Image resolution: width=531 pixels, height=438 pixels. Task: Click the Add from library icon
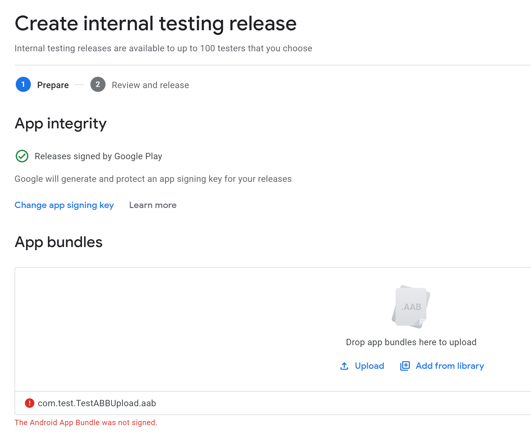405,366
